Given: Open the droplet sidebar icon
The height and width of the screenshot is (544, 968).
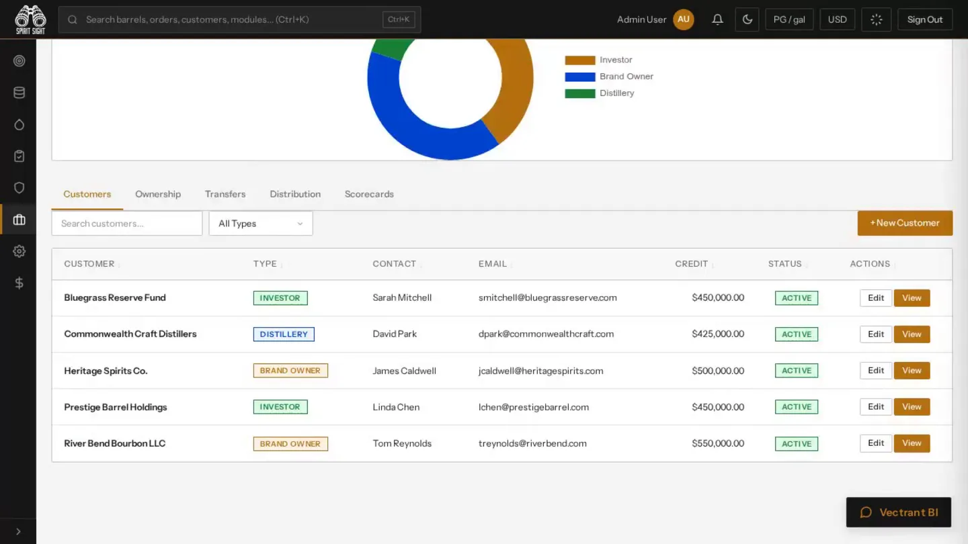Looking at the screenshot, I should [19, 124].
